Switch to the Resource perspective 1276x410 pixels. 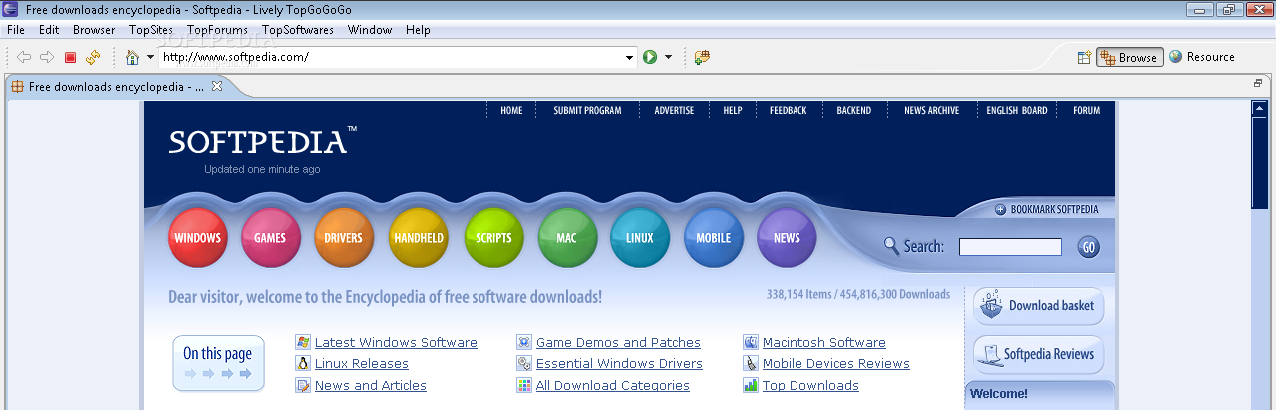tap(1202, 57)
